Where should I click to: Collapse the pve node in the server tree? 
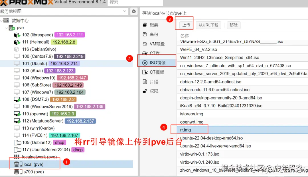(6, 28)
